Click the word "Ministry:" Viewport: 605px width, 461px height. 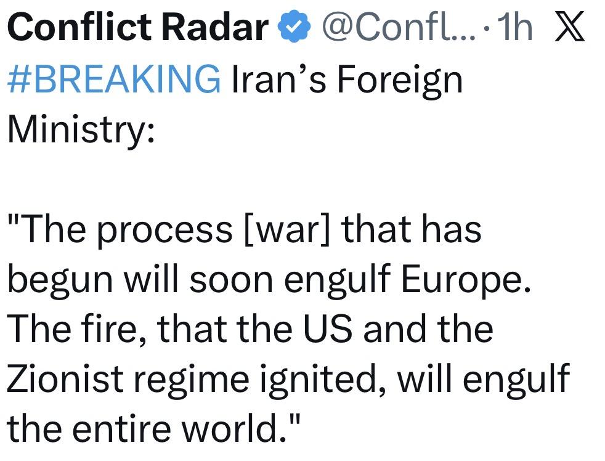(80, 132)
